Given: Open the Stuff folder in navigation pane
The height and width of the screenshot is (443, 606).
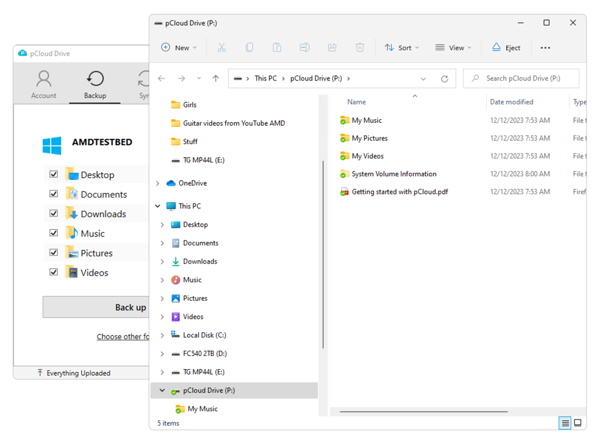Looking at the screenshot, I should (190, 141).
